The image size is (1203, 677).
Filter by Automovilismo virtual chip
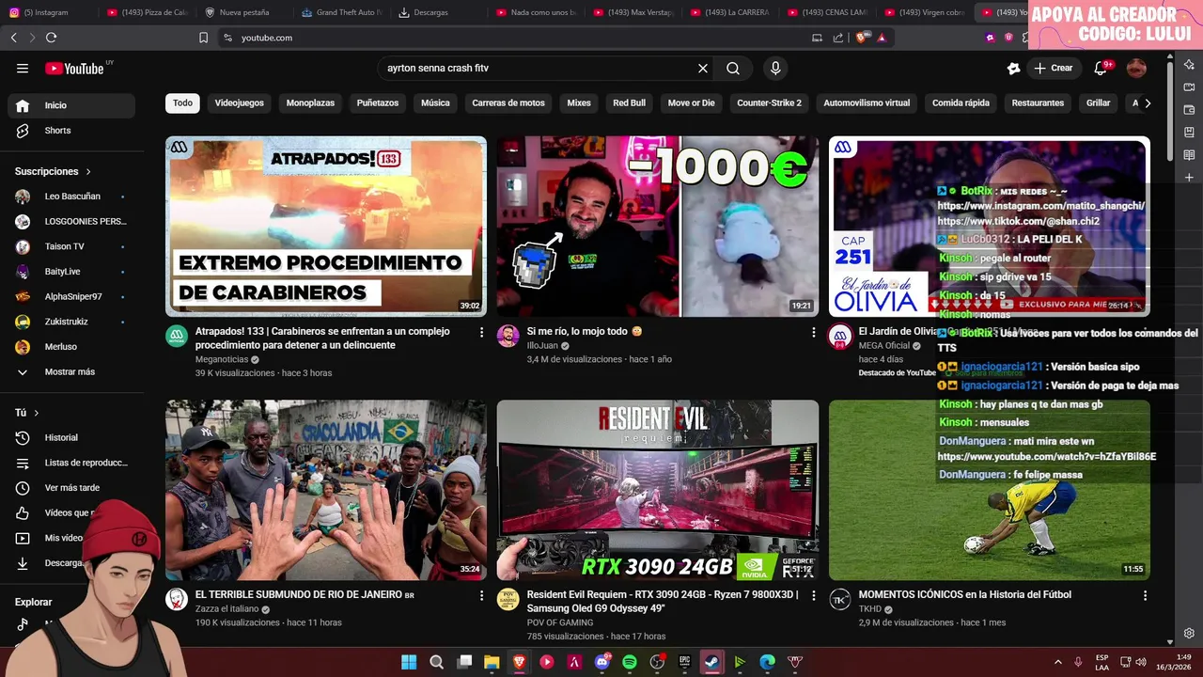click(867, 103)
